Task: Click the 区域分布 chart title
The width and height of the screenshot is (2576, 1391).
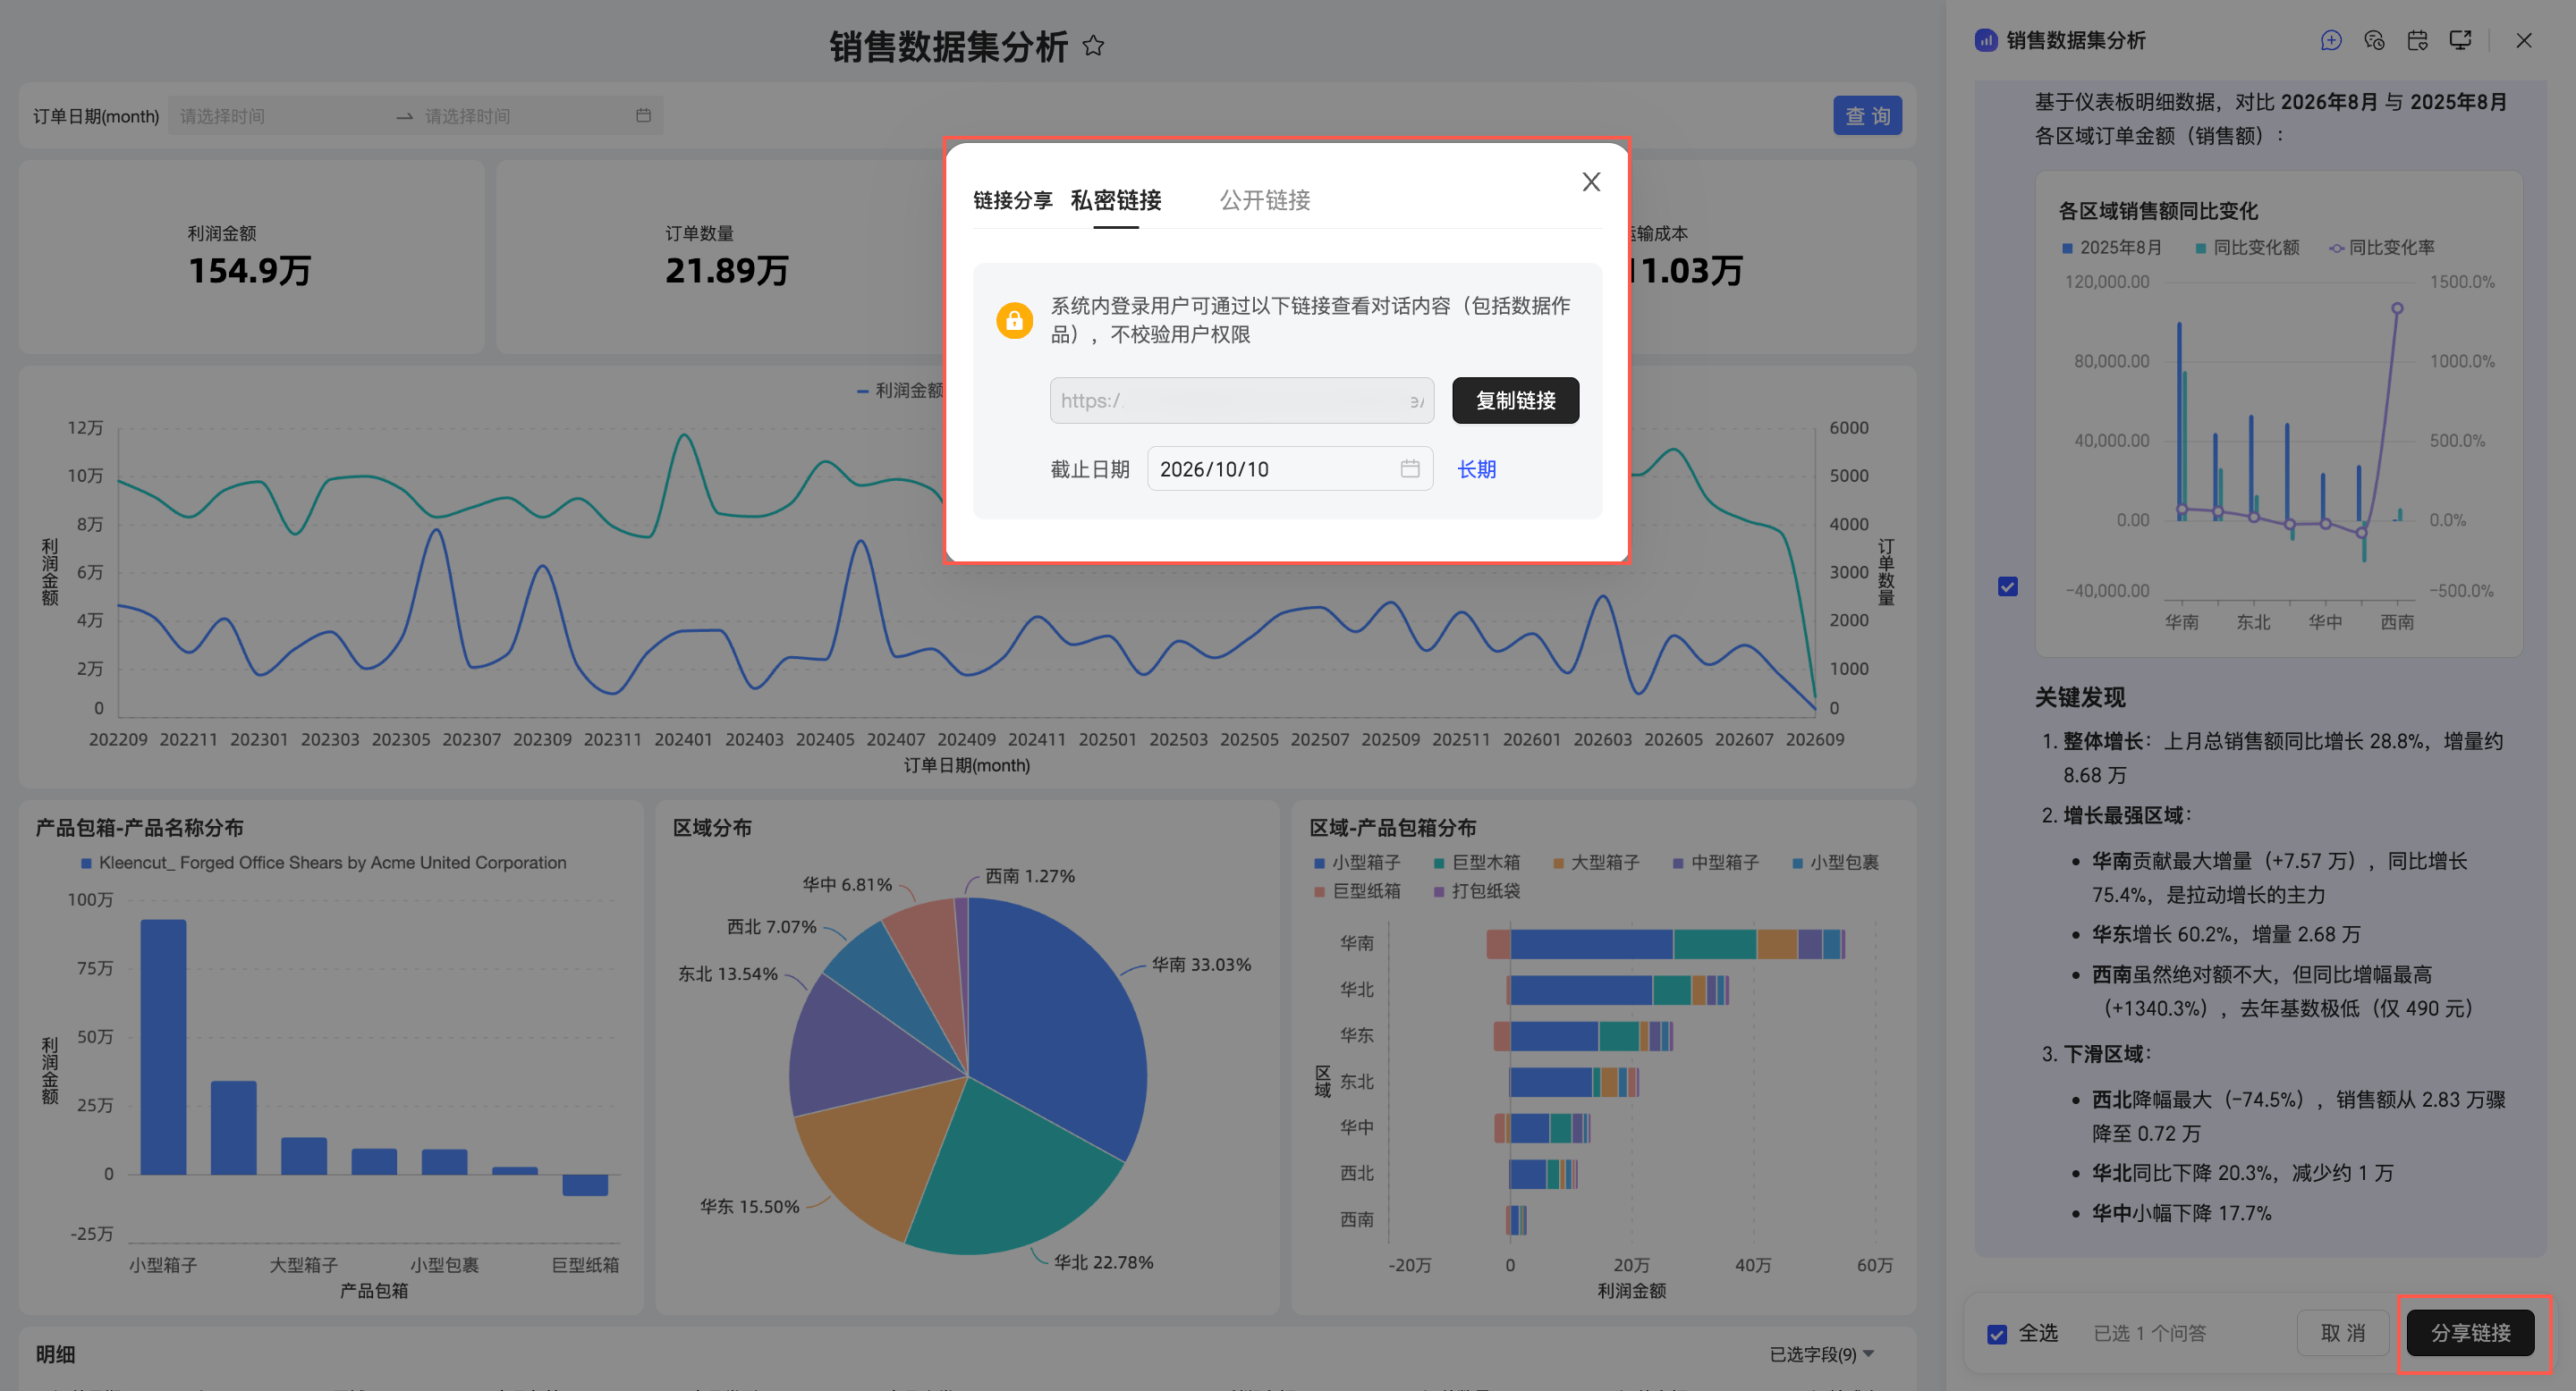Action: [712, 828]
